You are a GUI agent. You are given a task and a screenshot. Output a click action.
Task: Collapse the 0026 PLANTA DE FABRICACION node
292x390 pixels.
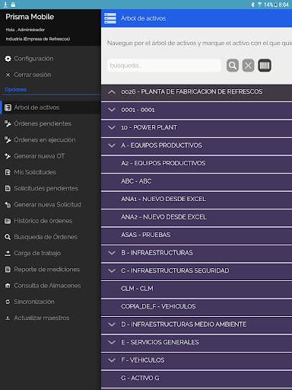coord(112,92)
